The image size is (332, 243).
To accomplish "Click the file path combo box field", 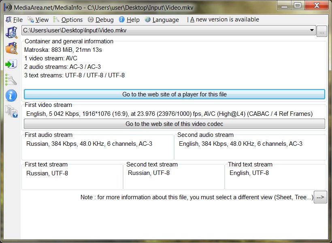I will (x=168, y=30).
